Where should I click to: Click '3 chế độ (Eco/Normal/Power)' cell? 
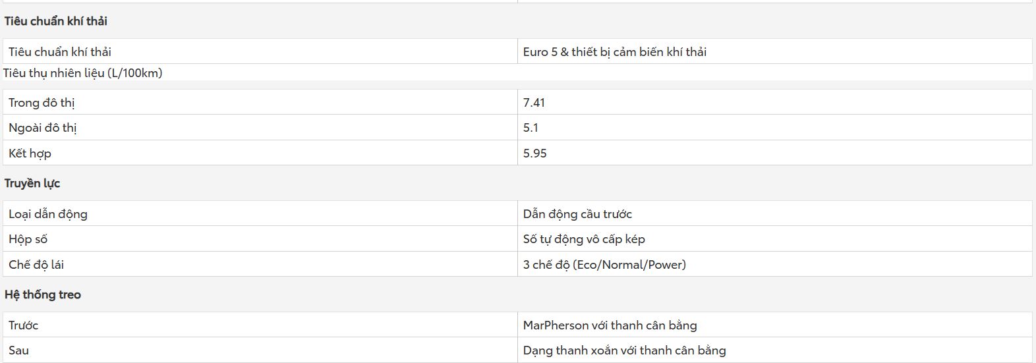pos(774,264)
